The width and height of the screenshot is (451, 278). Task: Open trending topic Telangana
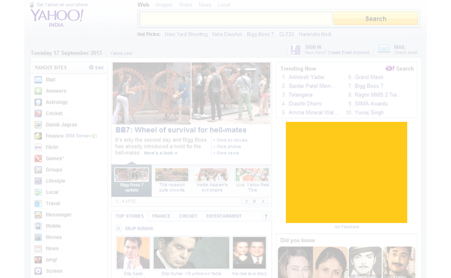click(300, 95)
